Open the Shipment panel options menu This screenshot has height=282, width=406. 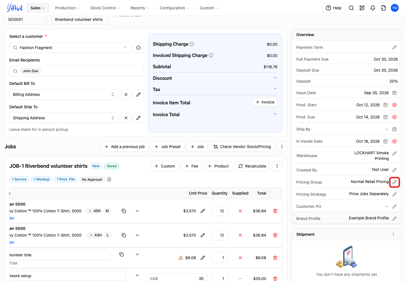[393, 234]
